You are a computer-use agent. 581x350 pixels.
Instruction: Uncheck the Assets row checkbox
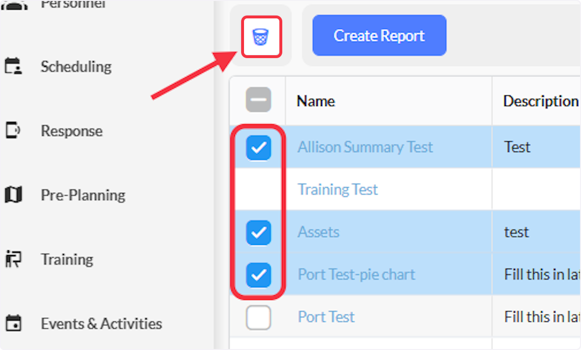click(x=259, y=232)
